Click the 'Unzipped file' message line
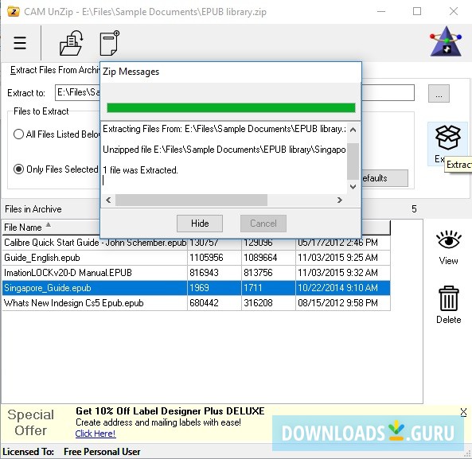The width and height of the screenshot is (472, 459). coord(224,150)
